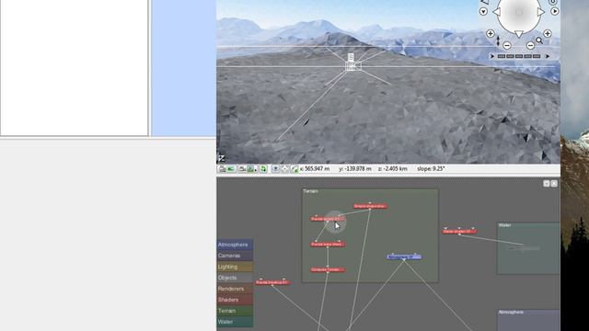Open the Lighting node category
The height and width of the screenshot is (331, 589).
[235, 267]
